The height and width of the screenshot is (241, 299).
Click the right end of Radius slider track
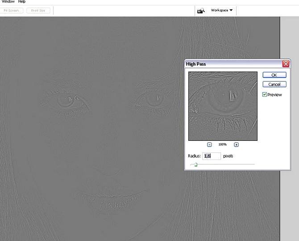(254, 164)
